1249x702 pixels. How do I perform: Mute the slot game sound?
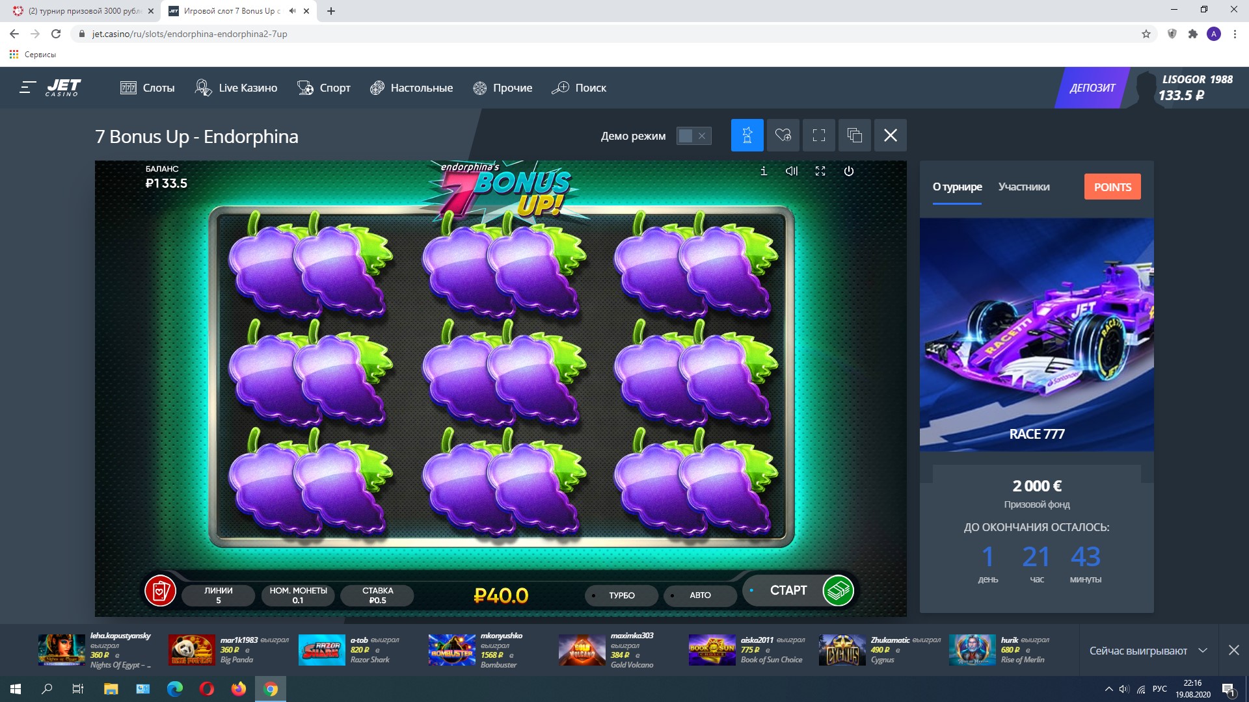click(792, 171)
